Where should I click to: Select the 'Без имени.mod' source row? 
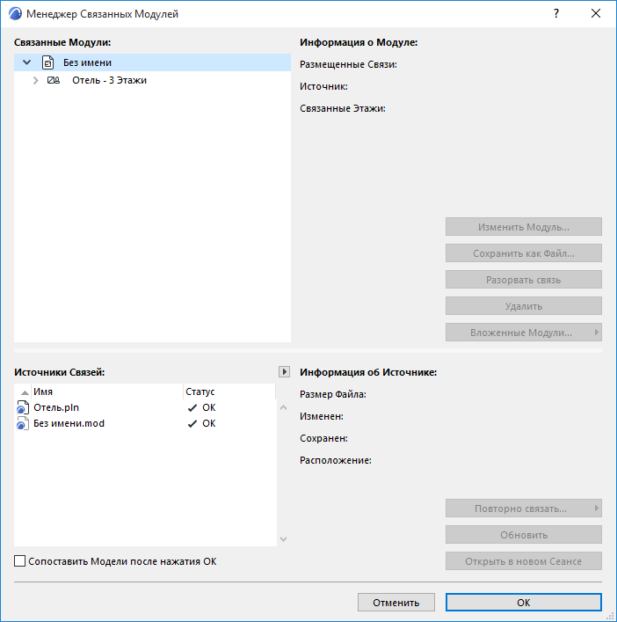(145, 424)
